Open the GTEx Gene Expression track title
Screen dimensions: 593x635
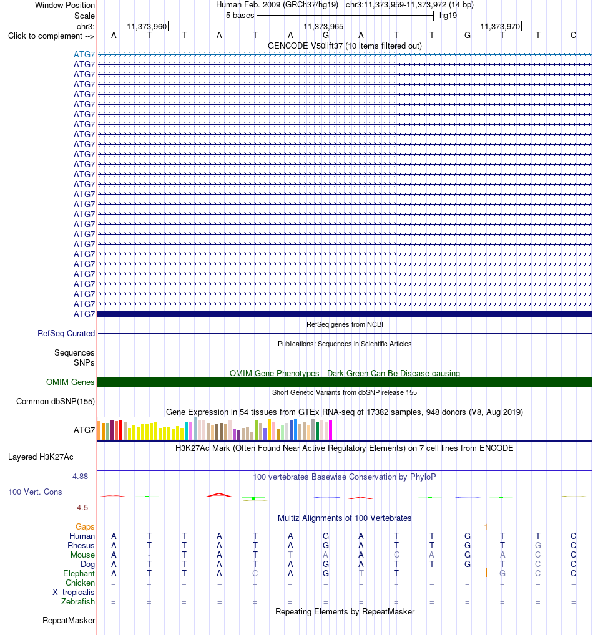click(x=345, y=412)
